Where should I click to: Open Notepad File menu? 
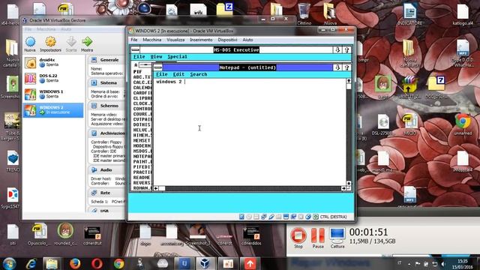tap(162, 74)
